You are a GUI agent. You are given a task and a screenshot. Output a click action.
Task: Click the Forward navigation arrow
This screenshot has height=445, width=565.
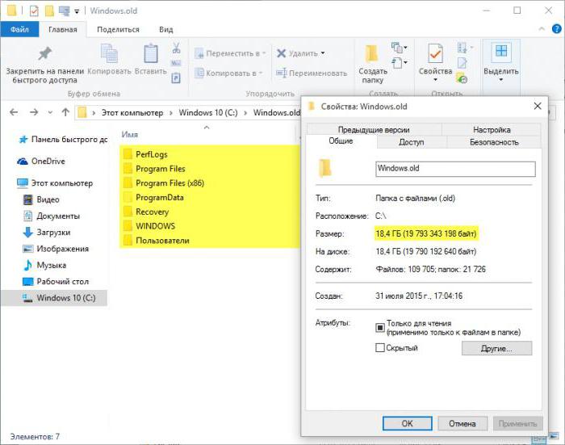point(34,112)
